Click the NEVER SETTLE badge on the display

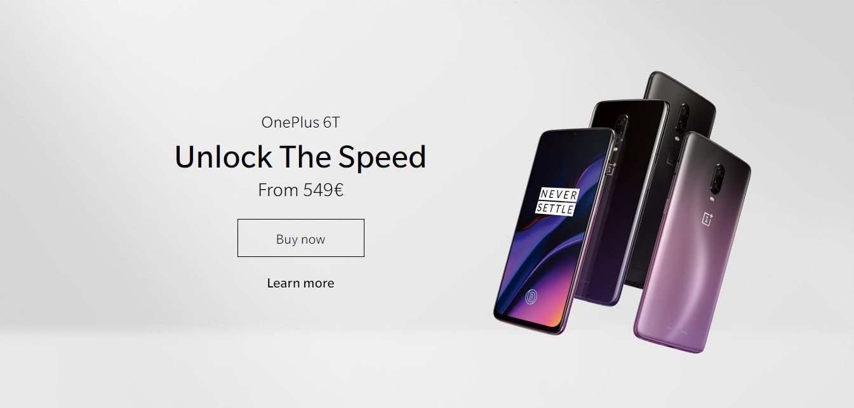click(x=557, y=201)
